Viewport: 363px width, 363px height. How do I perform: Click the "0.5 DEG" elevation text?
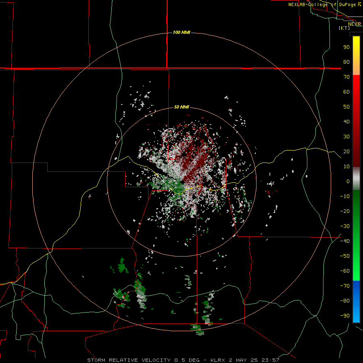(x=187, y=360)
